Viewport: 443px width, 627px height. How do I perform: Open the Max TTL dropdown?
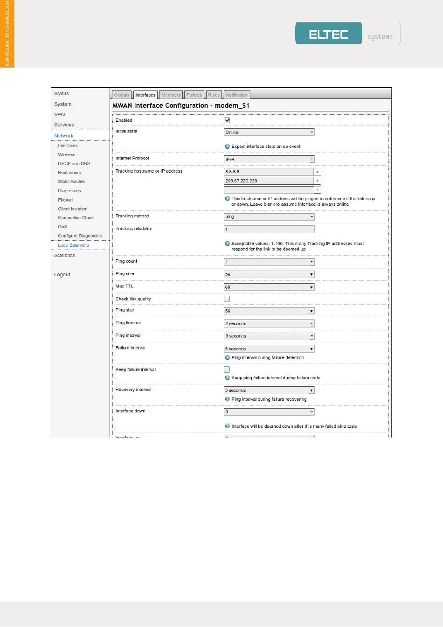pyautogui.click(x=269, y=287)
